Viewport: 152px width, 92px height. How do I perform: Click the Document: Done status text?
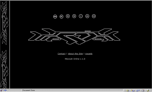29,90
